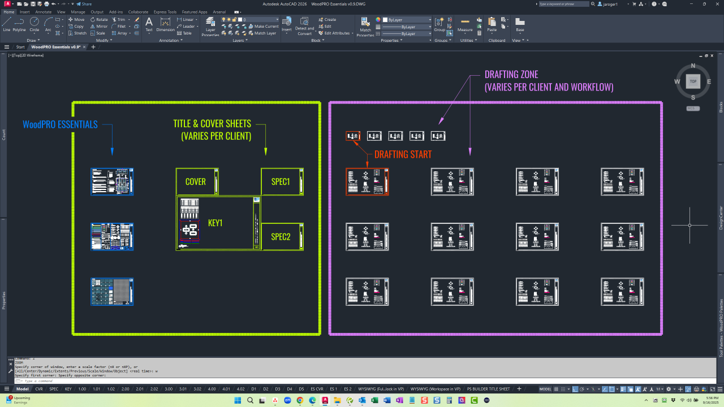724x407 pixels.
Task: Toggle MODEL space button in status bar
Action: pos(545,389)
